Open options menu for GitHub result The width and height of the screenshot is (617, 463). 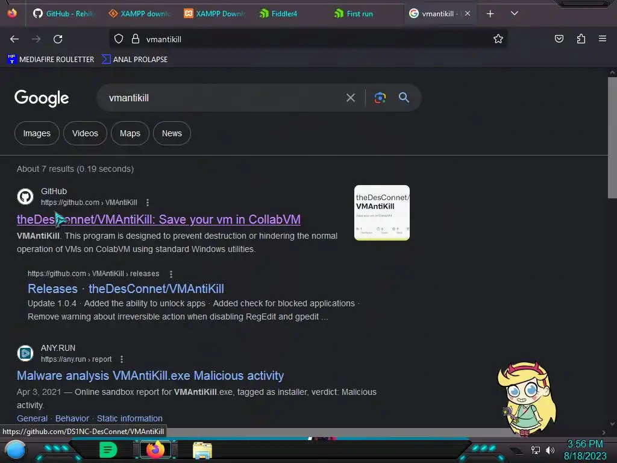point(148,203)
